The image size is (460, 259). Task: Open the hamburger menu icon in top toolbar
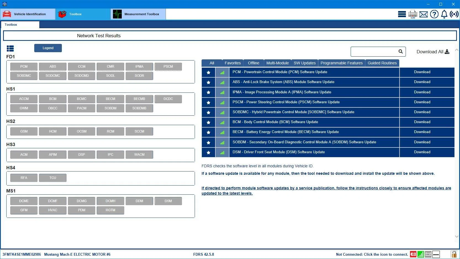pyautogui.click(x=402, y=14)
